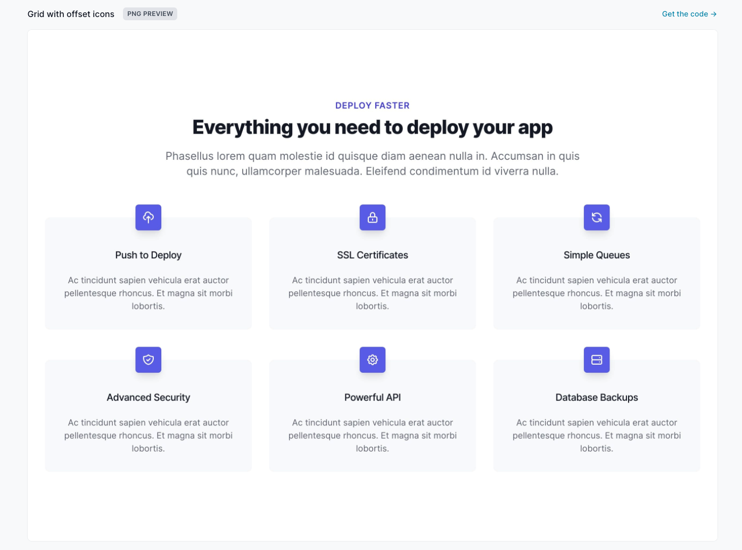This screenshot has width=742, height=550.
Task: Select the Push to Deploy heading
Action: (148, 255)
